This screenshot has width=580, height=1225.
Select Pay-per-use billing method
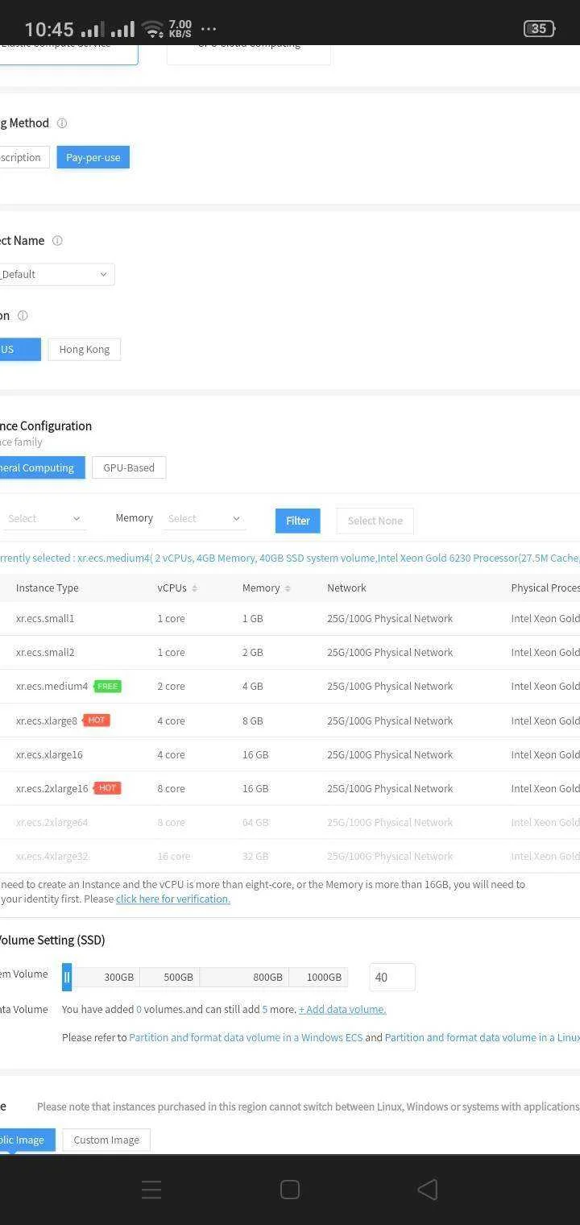pyautogui.click(x=93, y=157)
